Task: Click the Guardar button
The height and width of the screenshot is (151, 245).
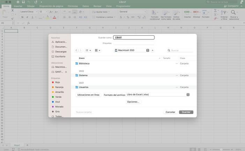Action: point(186,112)
